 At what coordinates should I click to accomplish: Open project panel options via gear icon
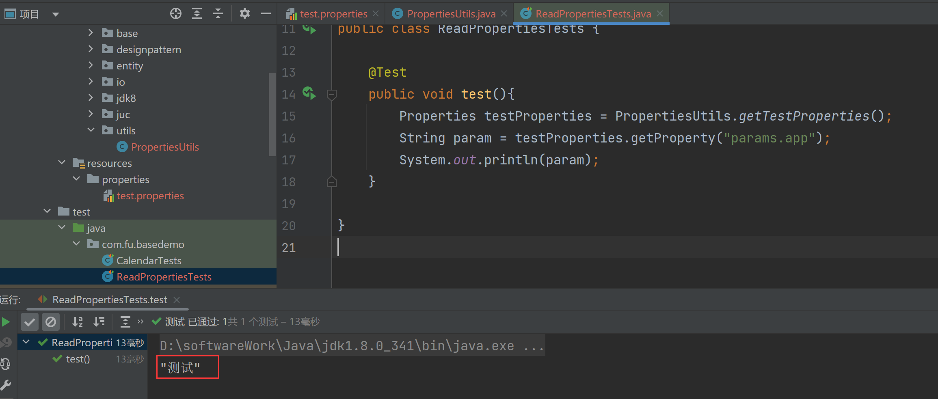[x=245, y=13]
